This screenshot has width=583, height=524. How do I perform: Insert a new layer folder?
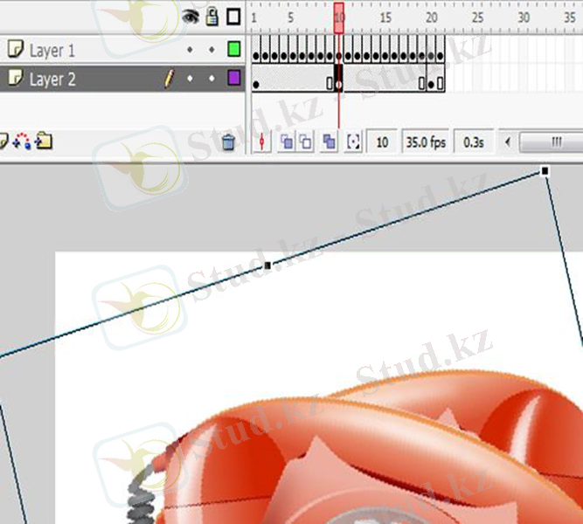click(x=44, y=141)
